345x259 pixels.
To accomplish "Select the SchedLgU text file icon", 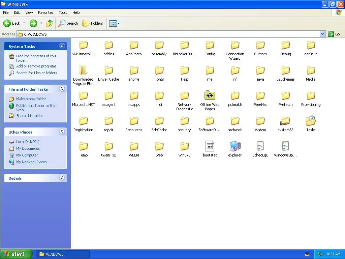I will coord(260,146).
